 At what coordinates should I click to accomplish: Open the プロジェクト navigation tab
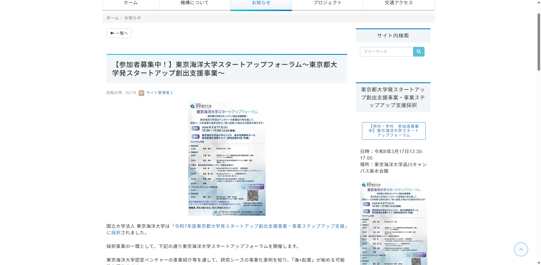point(327,3)
